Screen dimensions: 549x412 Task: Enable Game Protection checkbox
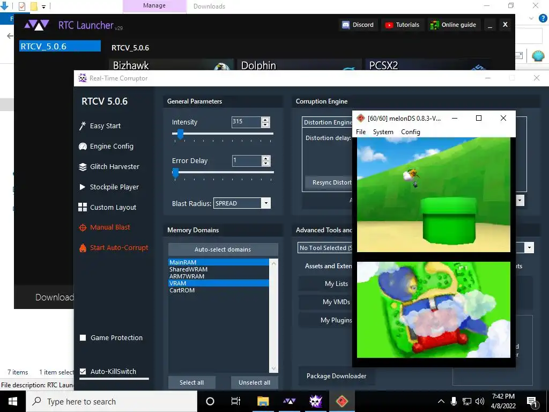pos(83,338)
